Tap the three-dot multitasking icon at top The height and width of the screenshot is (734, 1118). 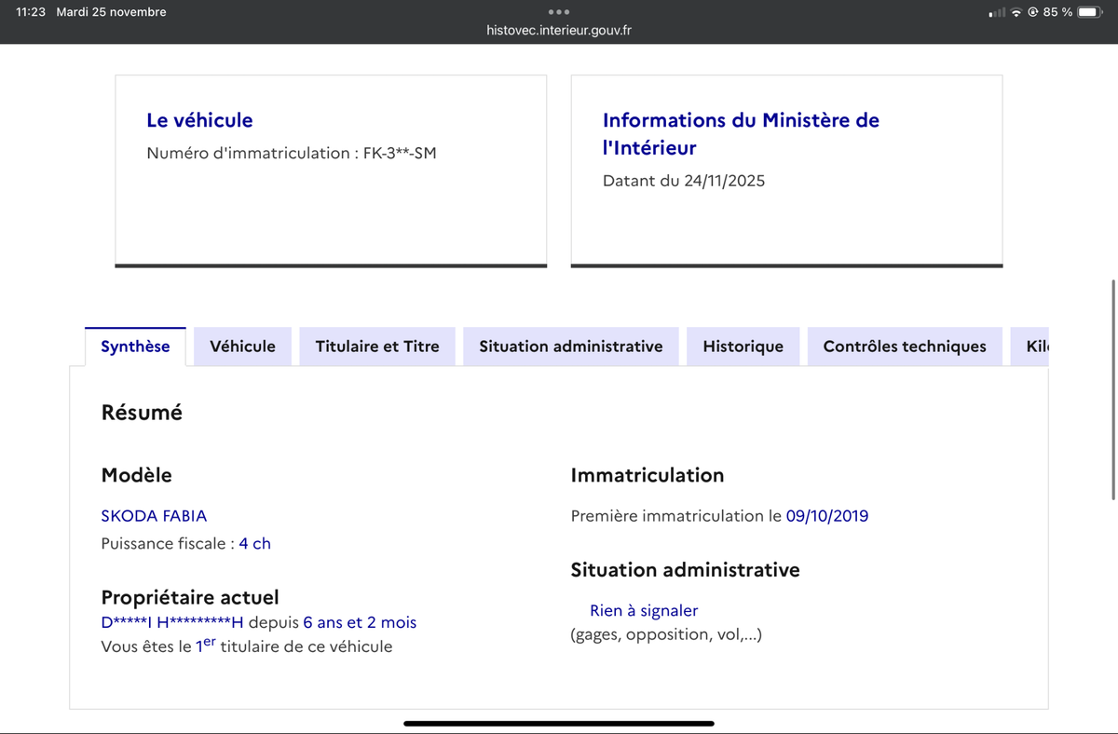point(559,12)
